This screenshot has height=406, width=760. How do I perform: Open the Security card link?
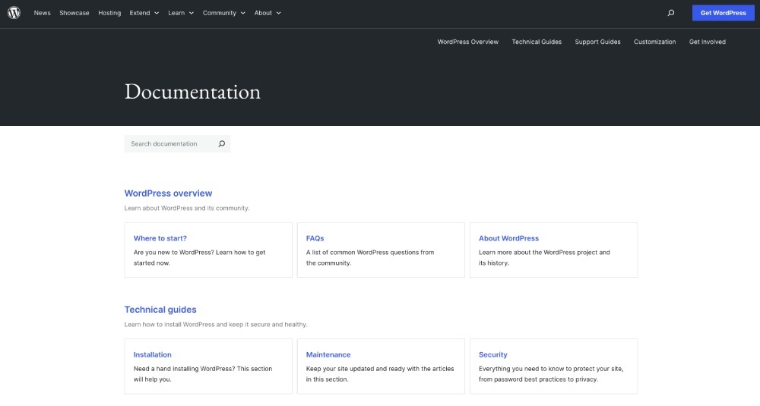[493, 354]
